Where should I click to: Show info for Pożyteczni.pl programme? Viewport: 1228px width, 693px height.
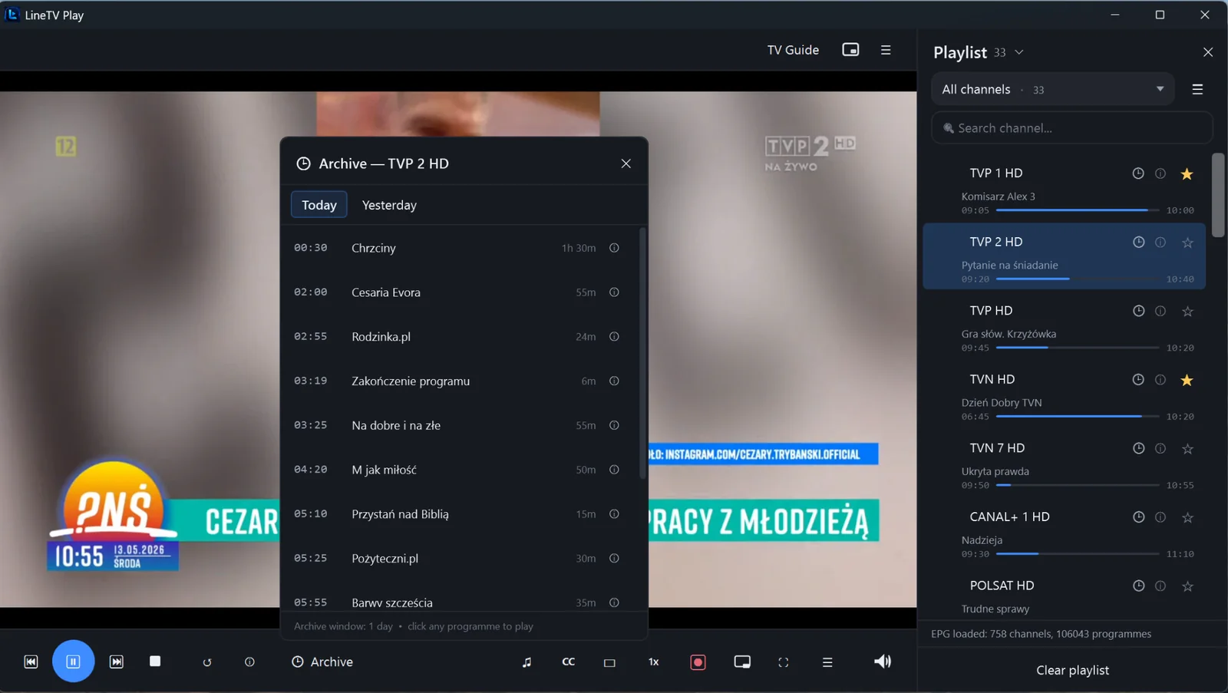[x=614, y=559]
